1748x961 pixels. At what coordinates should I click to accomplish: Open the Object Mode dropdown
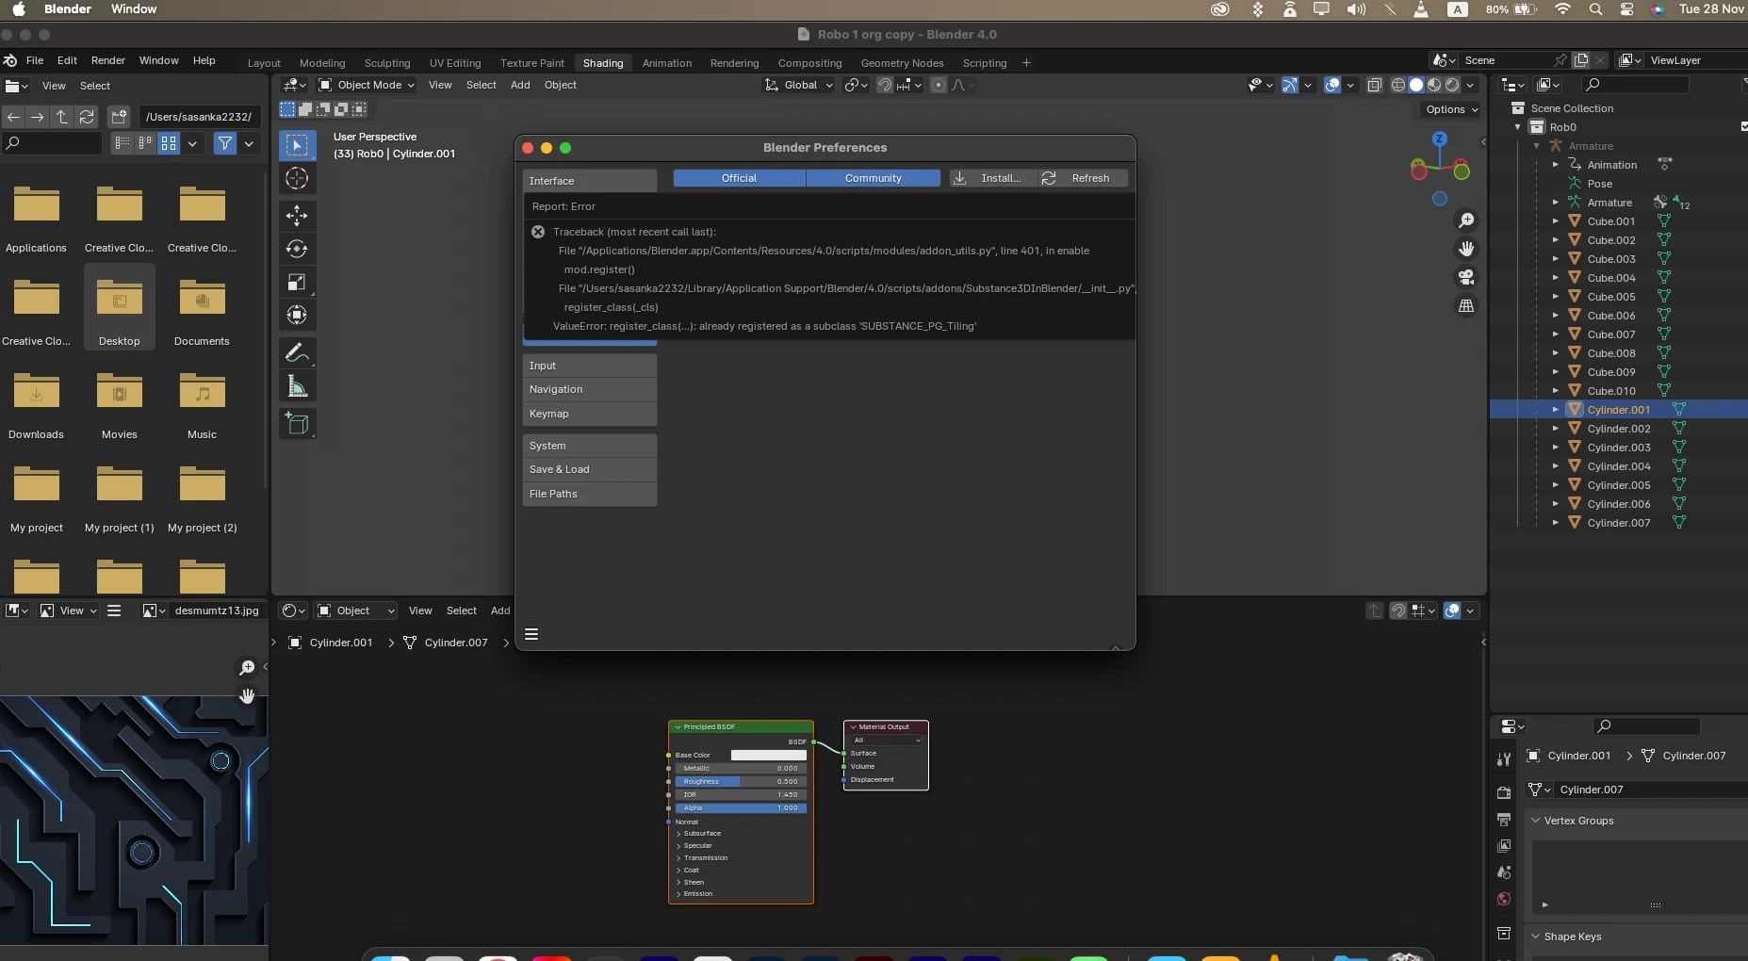(x=367, y=85)
